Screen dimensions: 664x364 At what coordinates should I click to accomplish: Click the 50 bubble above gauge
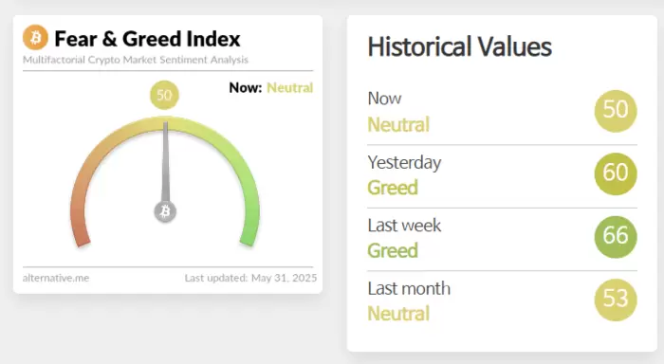(x=164, y=95)
